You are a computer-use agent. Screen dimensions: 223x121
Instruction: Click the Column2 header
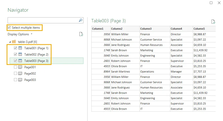tap(125, 29)
